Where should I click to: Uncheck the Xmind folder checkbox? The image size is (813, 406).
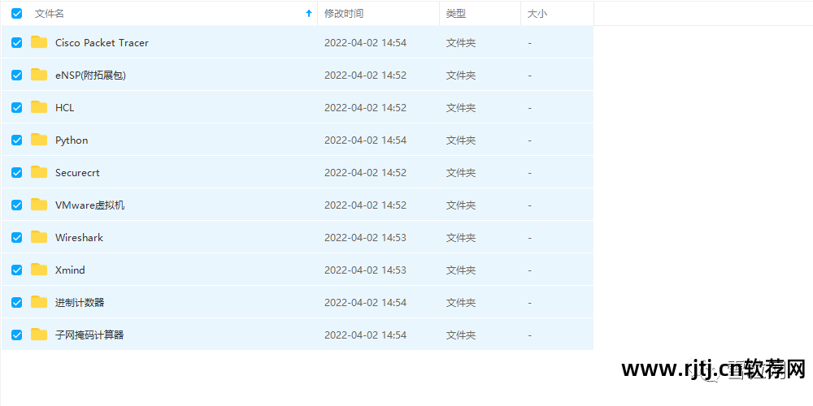pos(16,270)
